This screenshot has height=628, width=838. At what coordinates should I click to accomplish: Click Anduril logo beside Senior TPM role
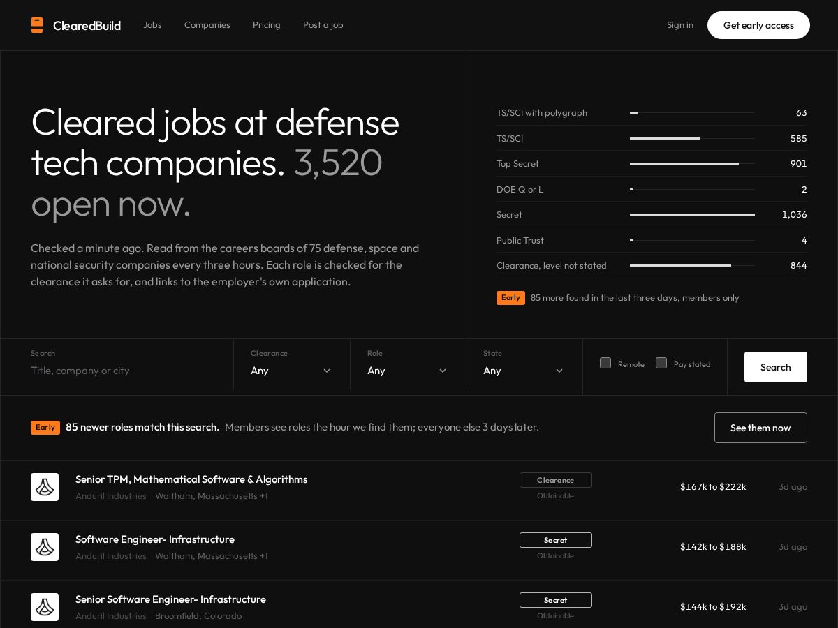tap(45, 487)
